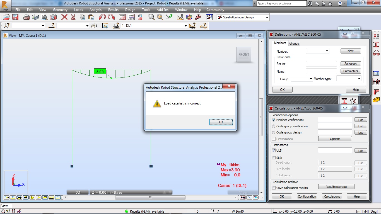Click the Calculations calculator icon
The image size is (381, 214).
(123, 17)
